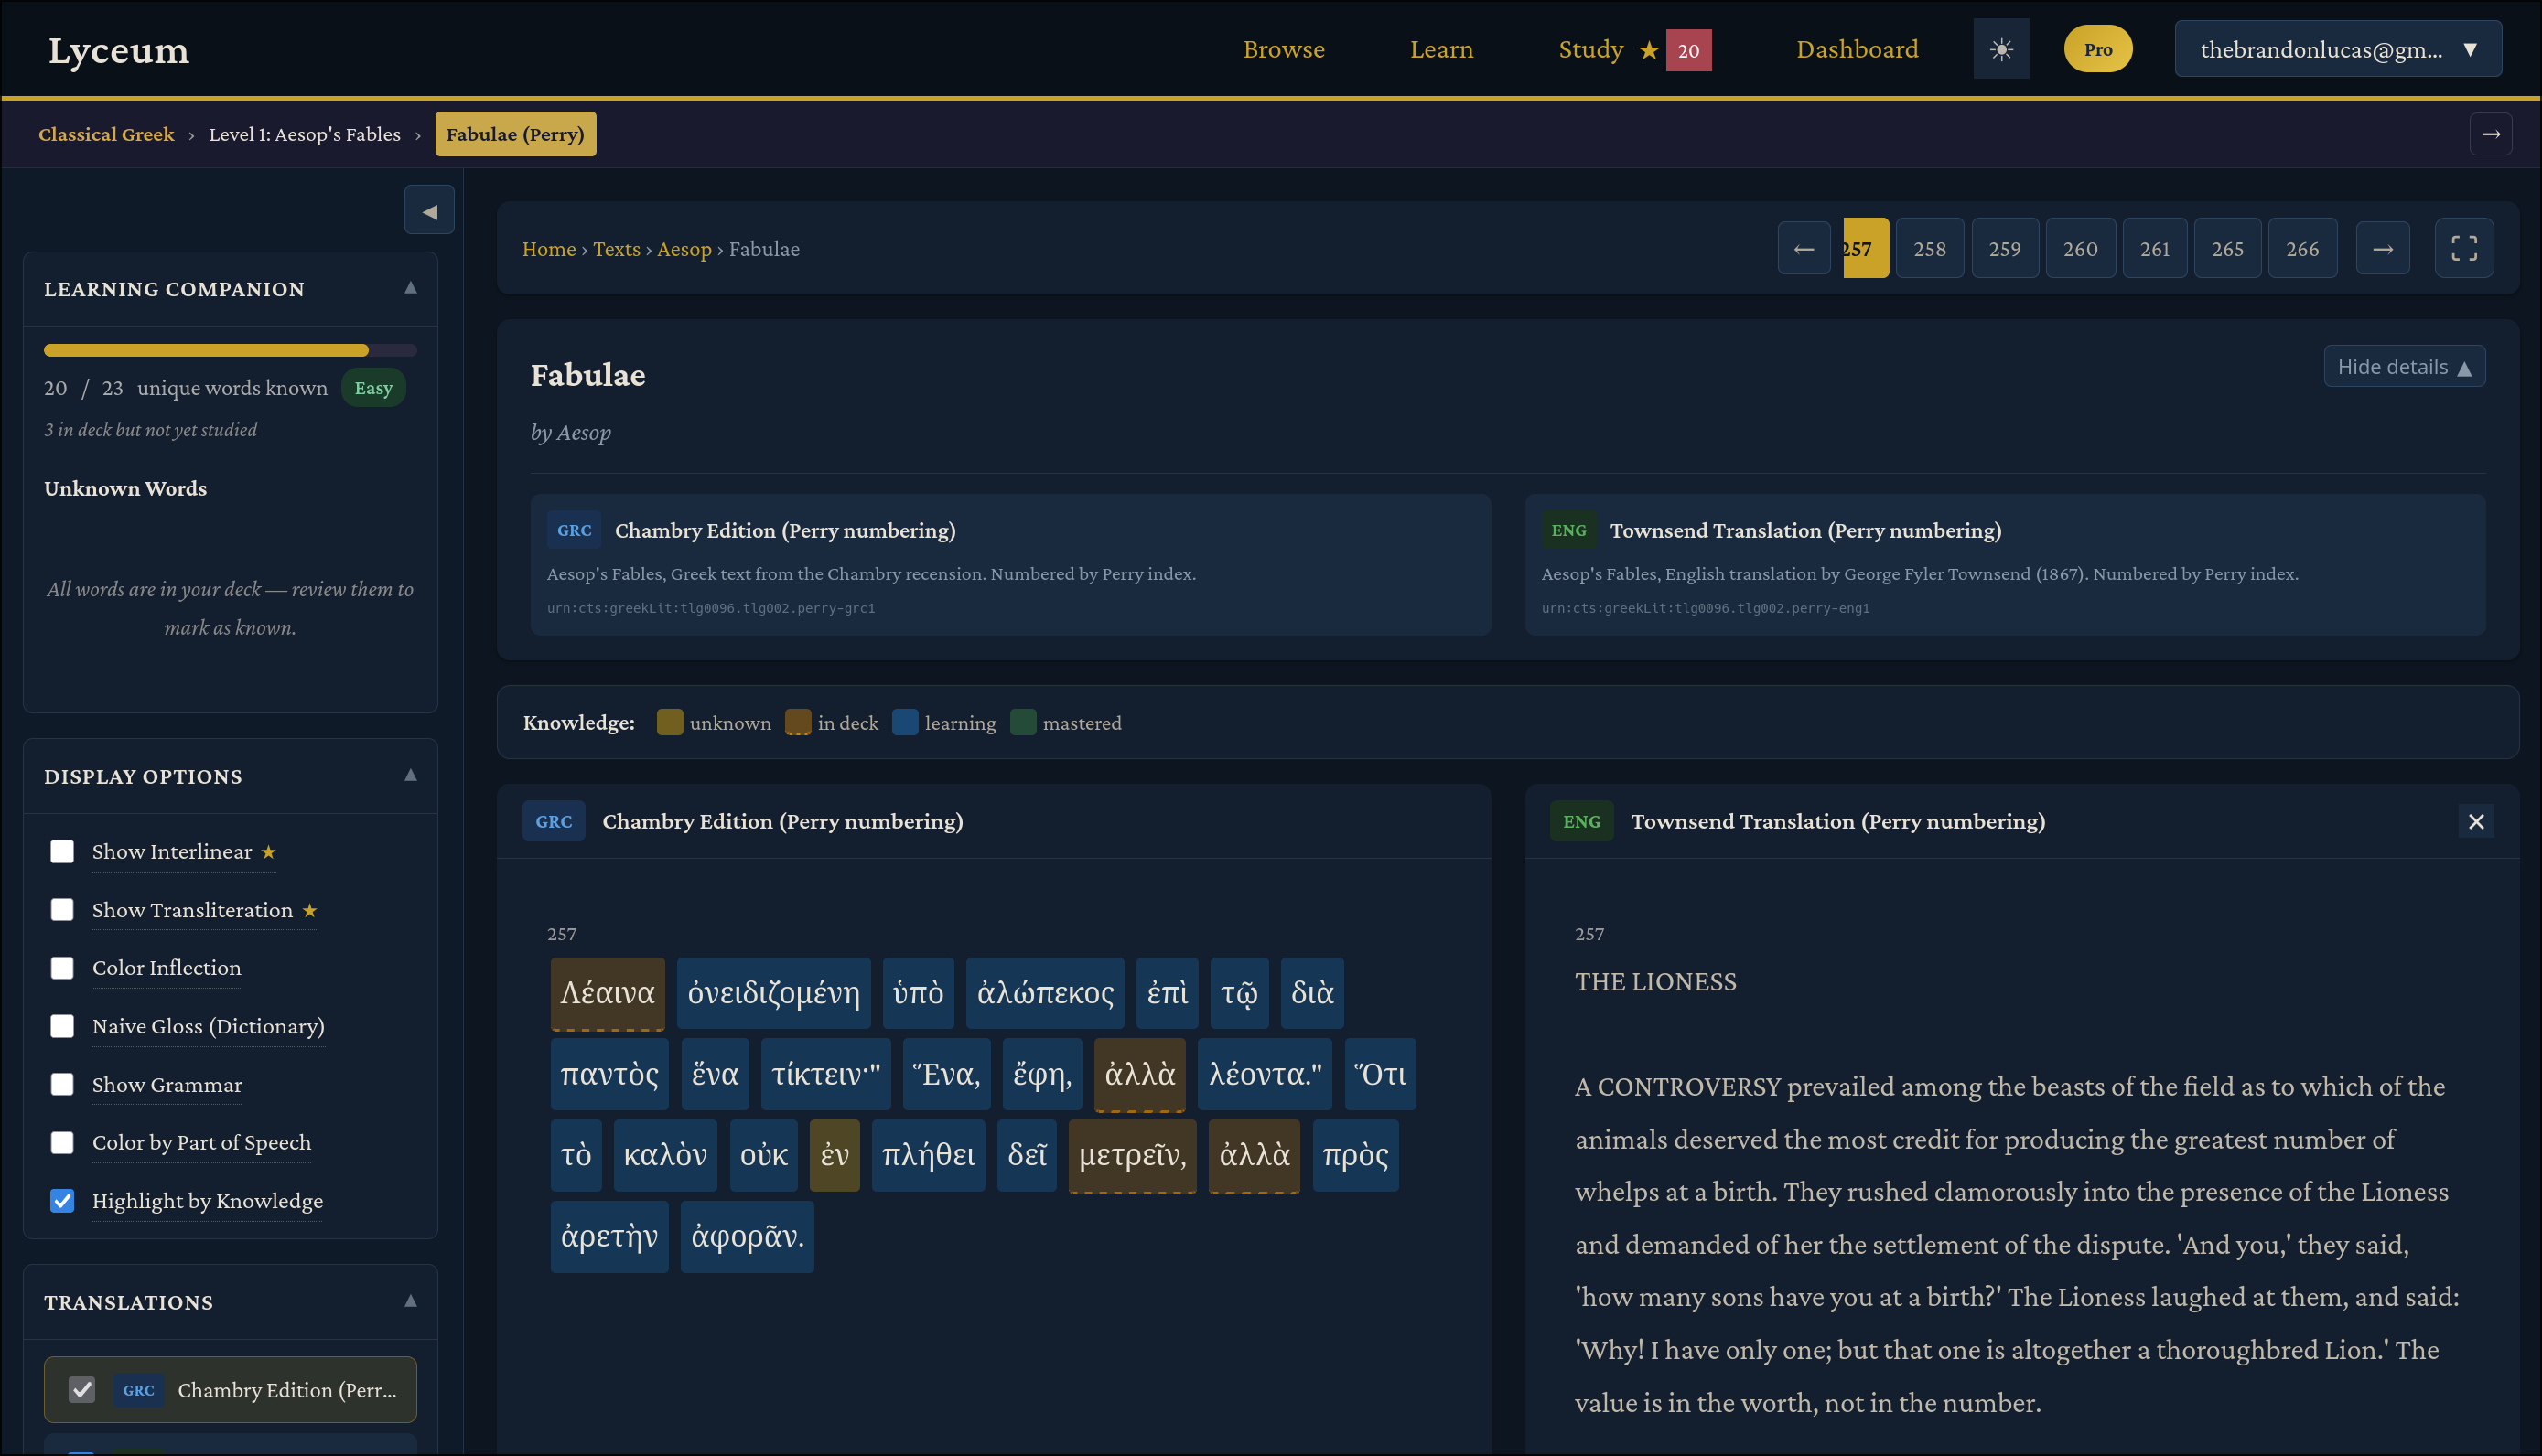Collapse the left sidebar with the arrow button
Screen dimensions: 2542x1456
429,210
